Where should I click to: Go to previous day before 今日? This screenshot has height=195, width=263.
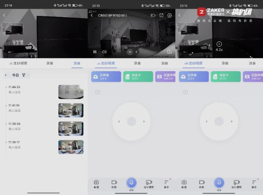coord(6,75)
